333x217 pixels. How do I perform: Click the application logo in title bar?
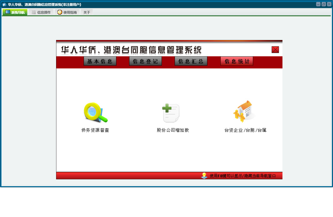click(x=4, y=5)
